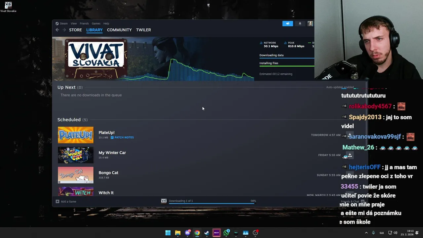Click the download-now icon on the PlateUp! row
The height and width of the screenshot is (238, 423).
(350, 135)
